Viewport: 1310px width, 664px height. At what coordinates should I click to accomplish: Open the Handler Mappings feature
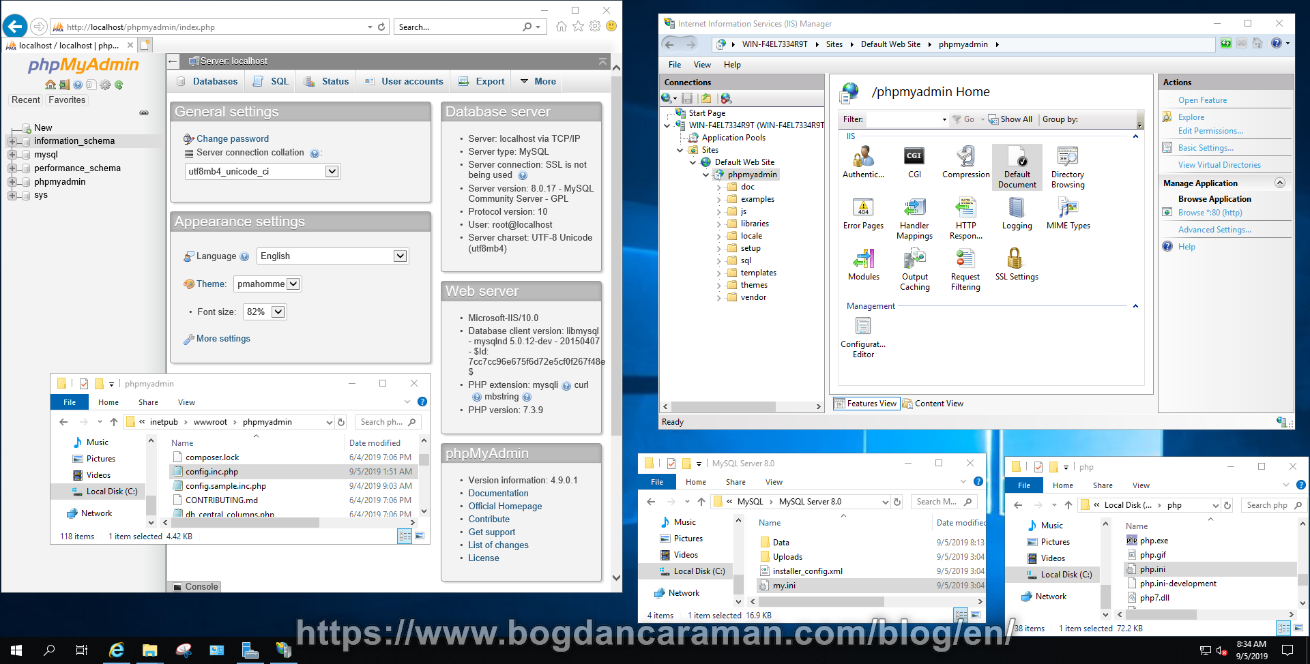[x=914, y=218]
